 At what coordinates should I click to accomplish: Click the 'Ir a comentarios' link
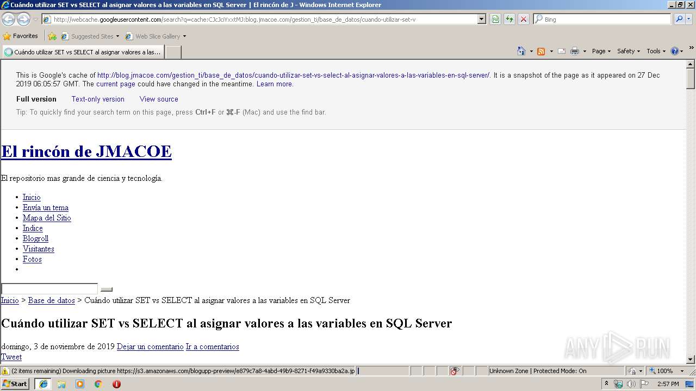(x=213, y=346)
